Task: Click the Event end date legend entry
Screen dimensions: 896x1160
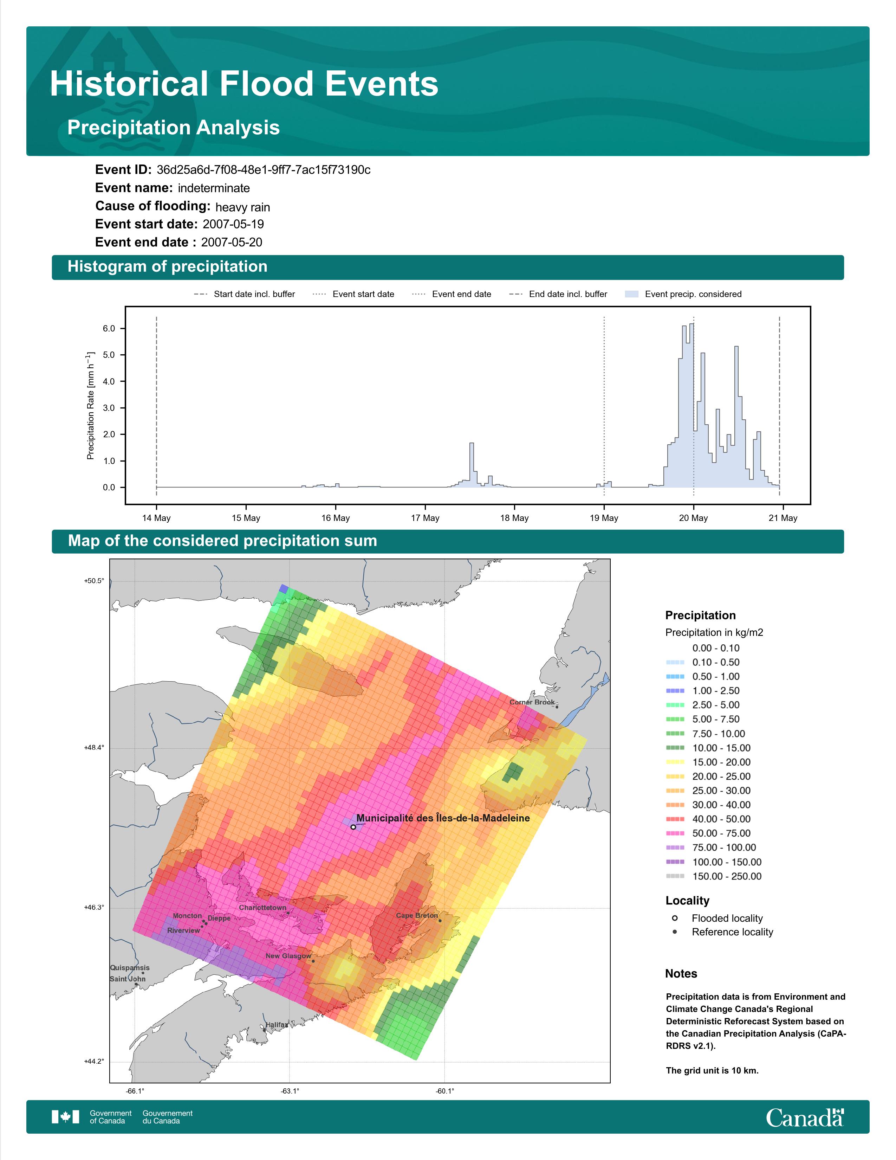Action: click(452, 294)
